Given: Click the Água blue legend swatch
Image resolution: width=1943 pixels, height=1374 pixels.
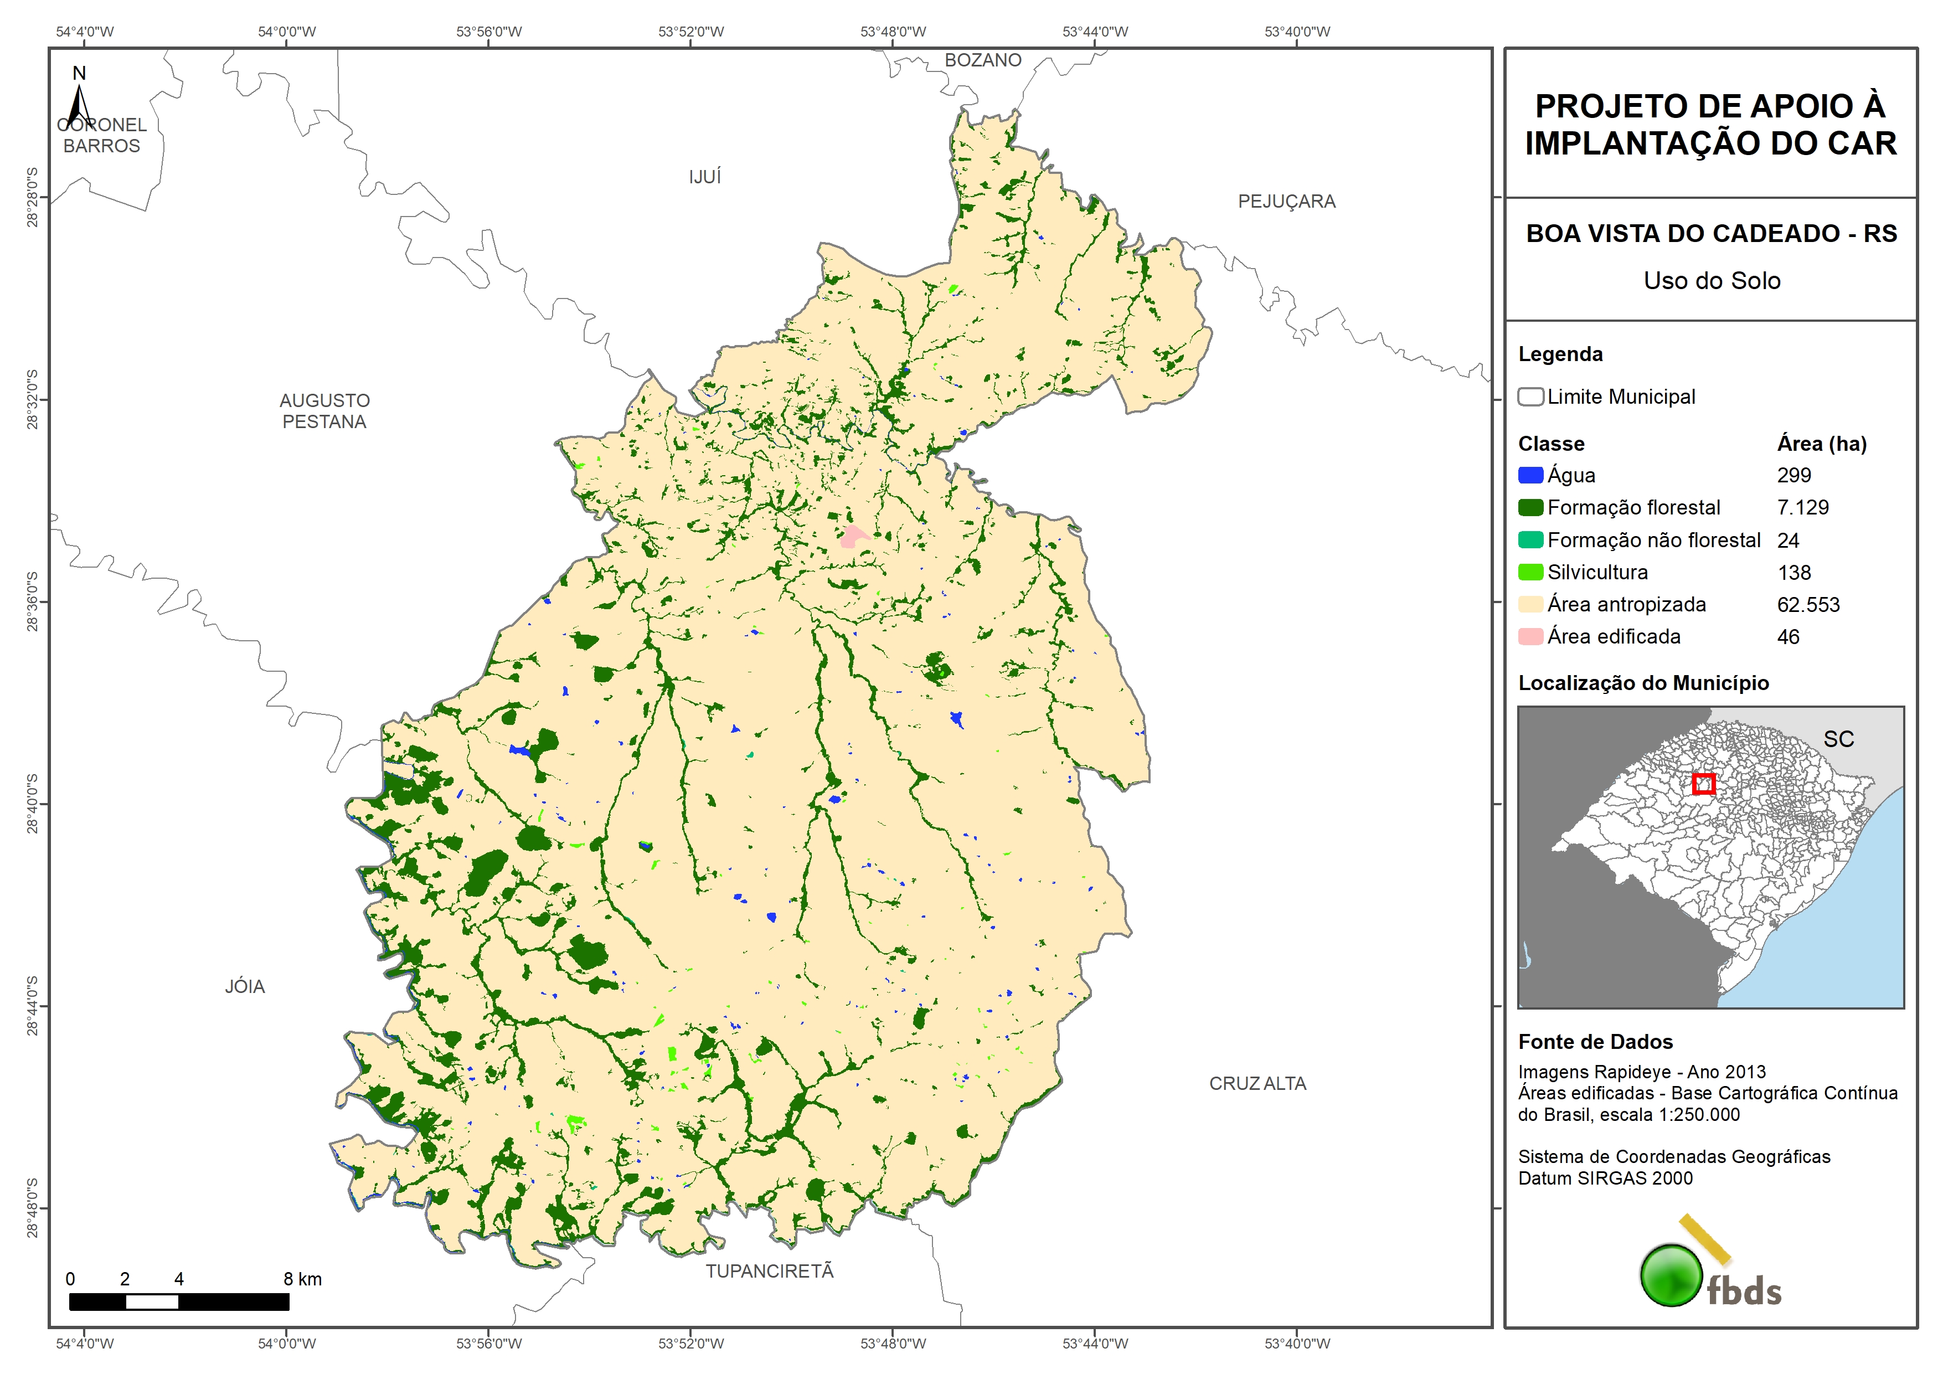Looking at the screenshot, I should tap(1530, 476).
